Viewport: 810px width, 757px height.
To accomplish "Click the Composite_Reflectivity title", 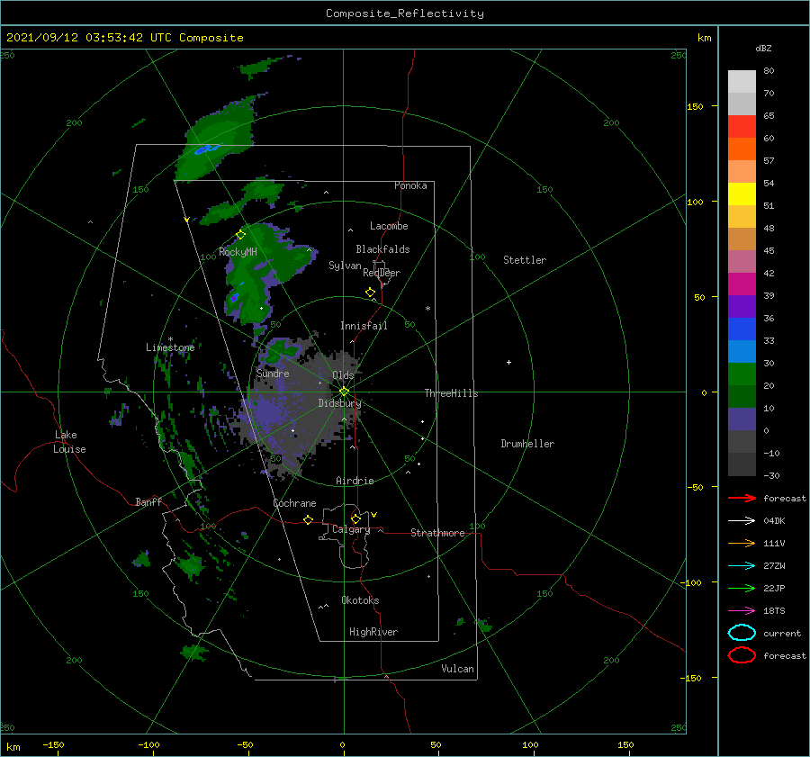I will [x=405, y=14].
